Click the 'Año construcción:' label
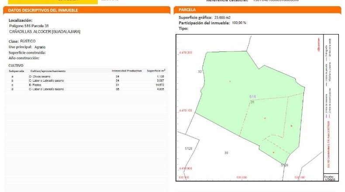Viewport: 345px width, 192px height. pyautogui.click(x=24, y=58)
